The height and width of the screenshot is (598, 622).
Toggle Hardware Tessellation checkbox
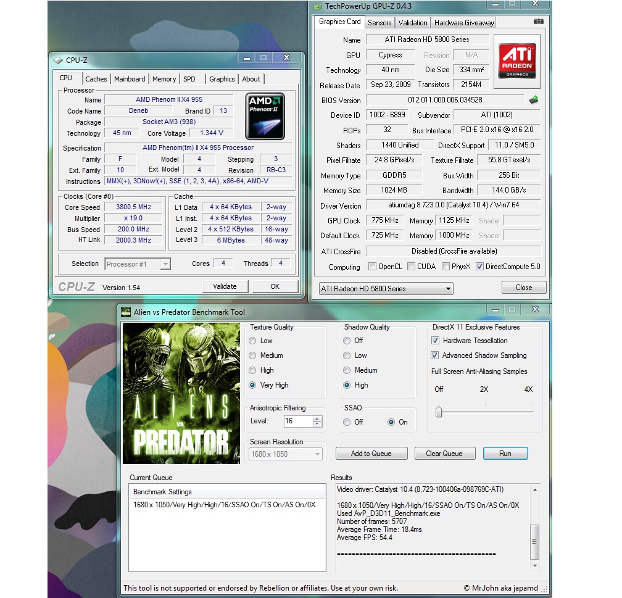[x=435, y=341]
